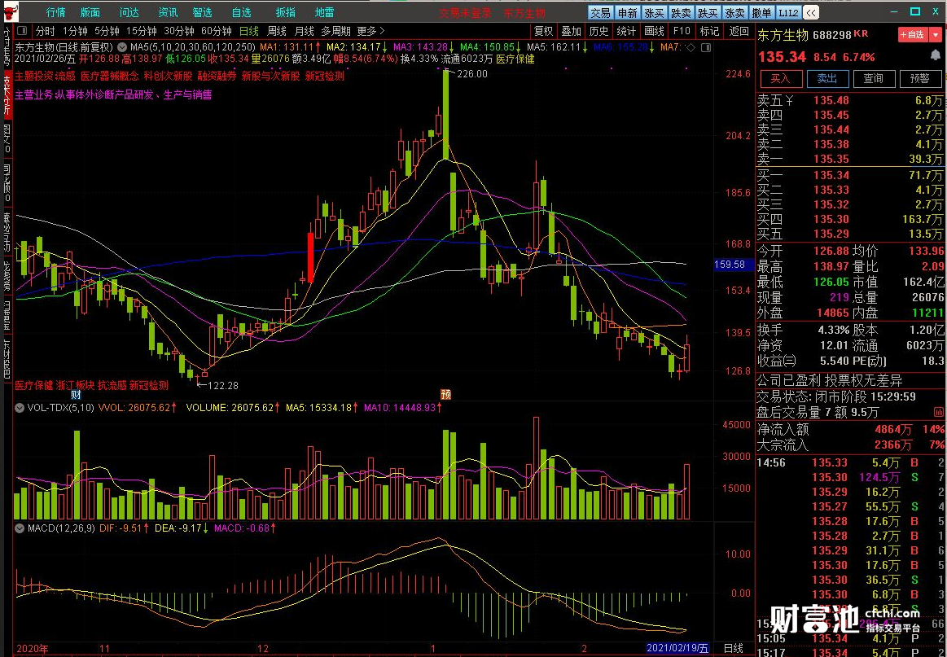Select the 日线 period tab
Image resolution: width=947 pixels, height=657 pixels.
[x=249, y=31]
